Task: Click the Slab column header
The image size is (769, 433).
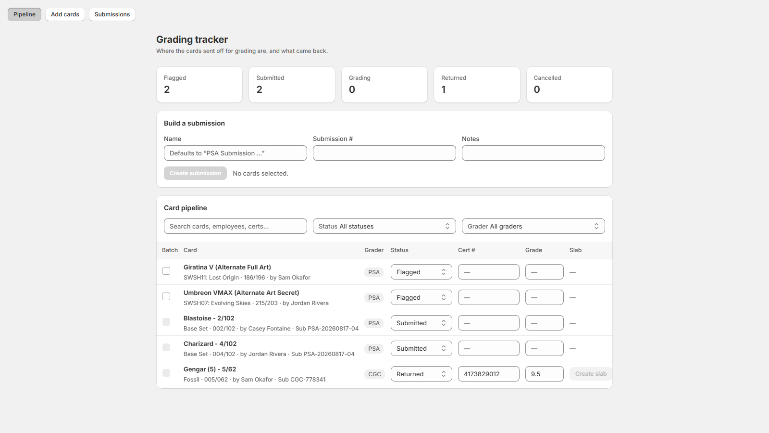Action: (575, 250)
